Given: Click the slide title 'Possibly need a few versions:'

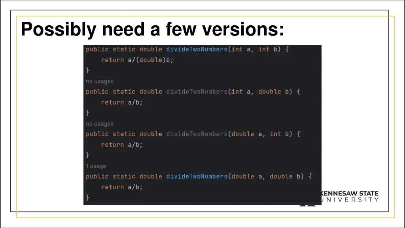Looking at the screenshot, I should (152, 29).
